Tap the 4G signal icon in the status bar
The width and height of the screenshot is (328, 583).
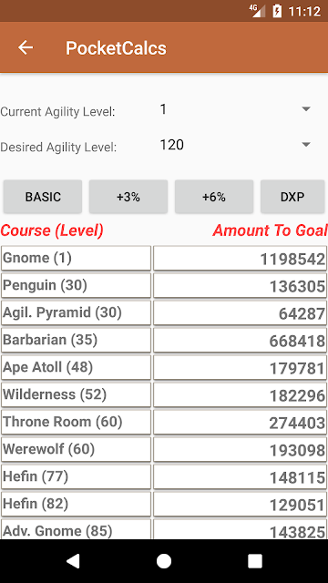click(257, 11)
